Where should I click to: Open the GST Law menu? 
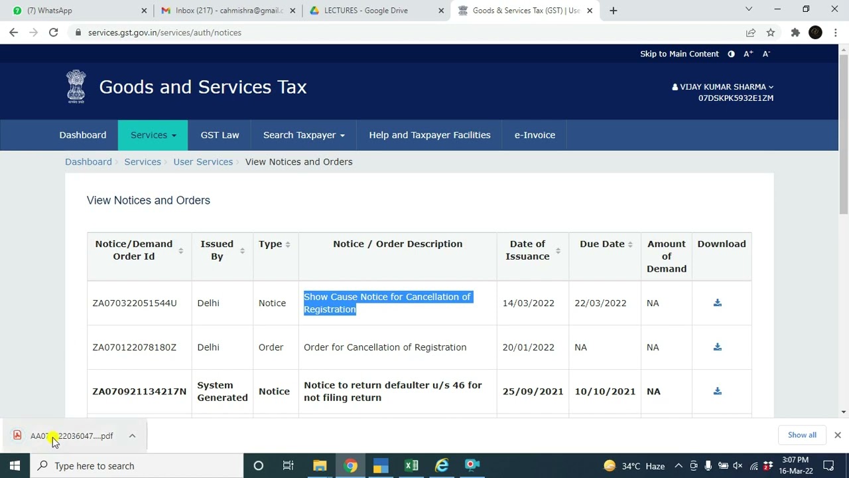(x=220, y=135)
